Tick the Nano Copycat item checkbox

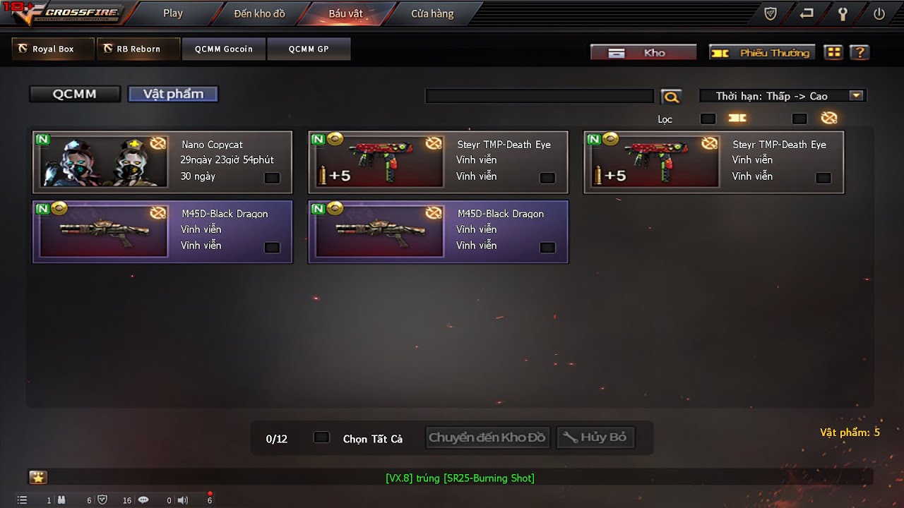[x=272, y=178]
